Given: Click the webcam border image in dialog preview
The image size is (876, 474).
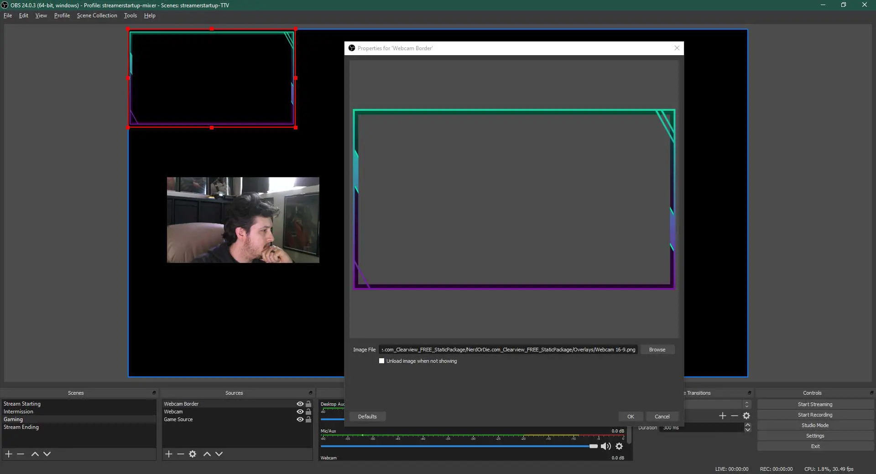Looking at the screenshot, I should pyautogui.click(x=514, y=199).
